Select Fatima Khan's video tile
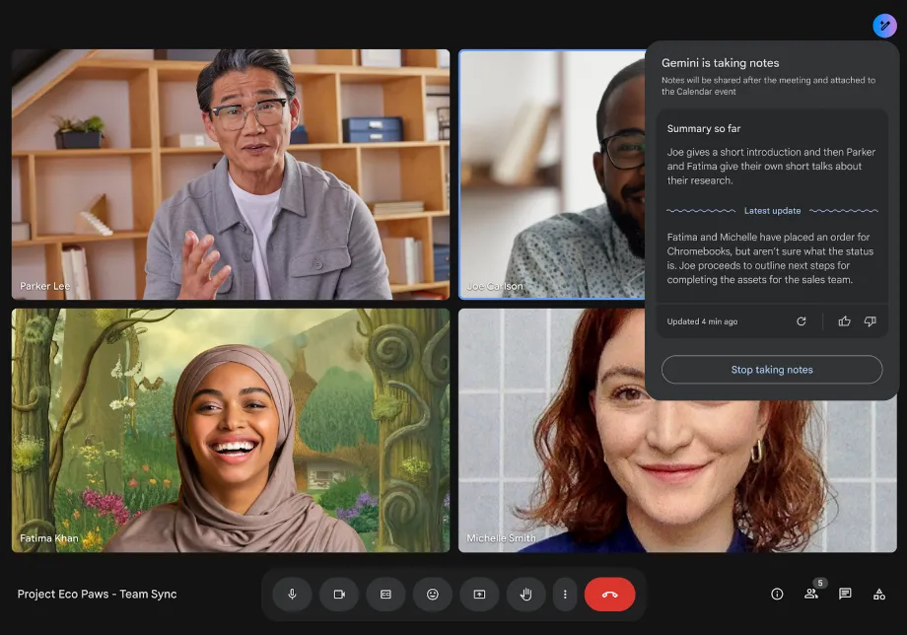Screen dimensions: 907x635 (231, 430)
